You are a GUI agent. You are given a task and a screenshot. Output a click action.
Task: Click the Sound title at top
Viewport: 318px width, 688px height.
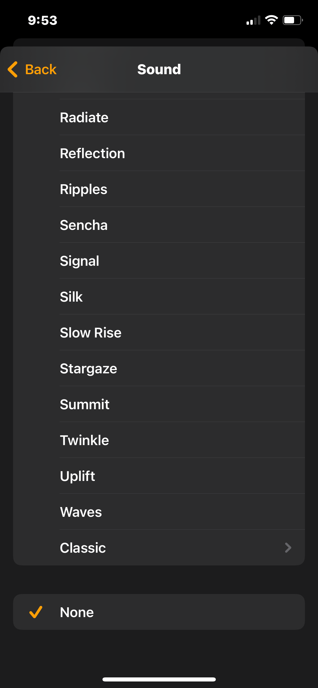tap(159, 69)
